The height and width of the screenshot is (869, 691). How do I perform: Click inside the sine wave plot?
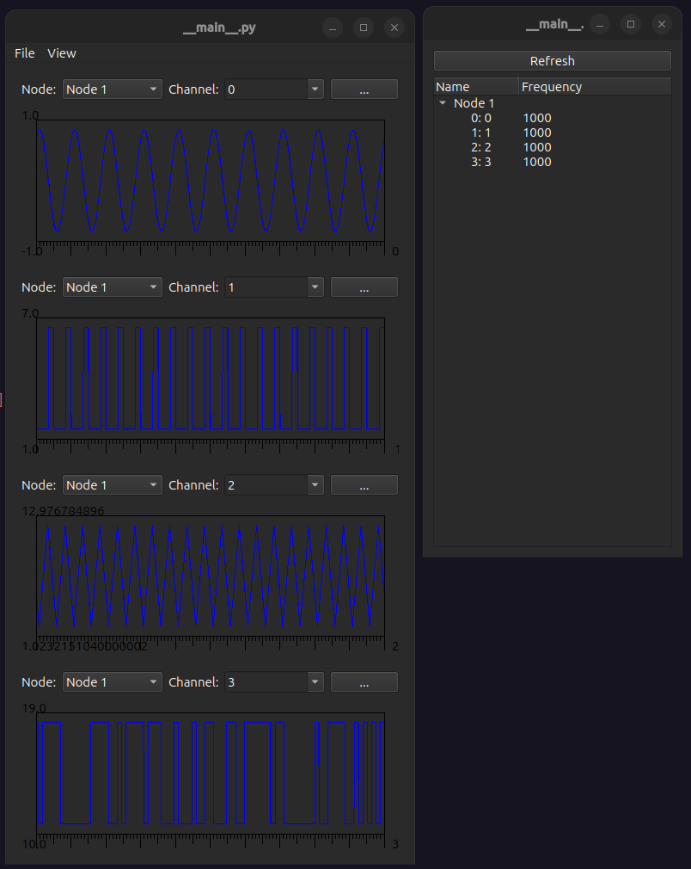[210, 180]
